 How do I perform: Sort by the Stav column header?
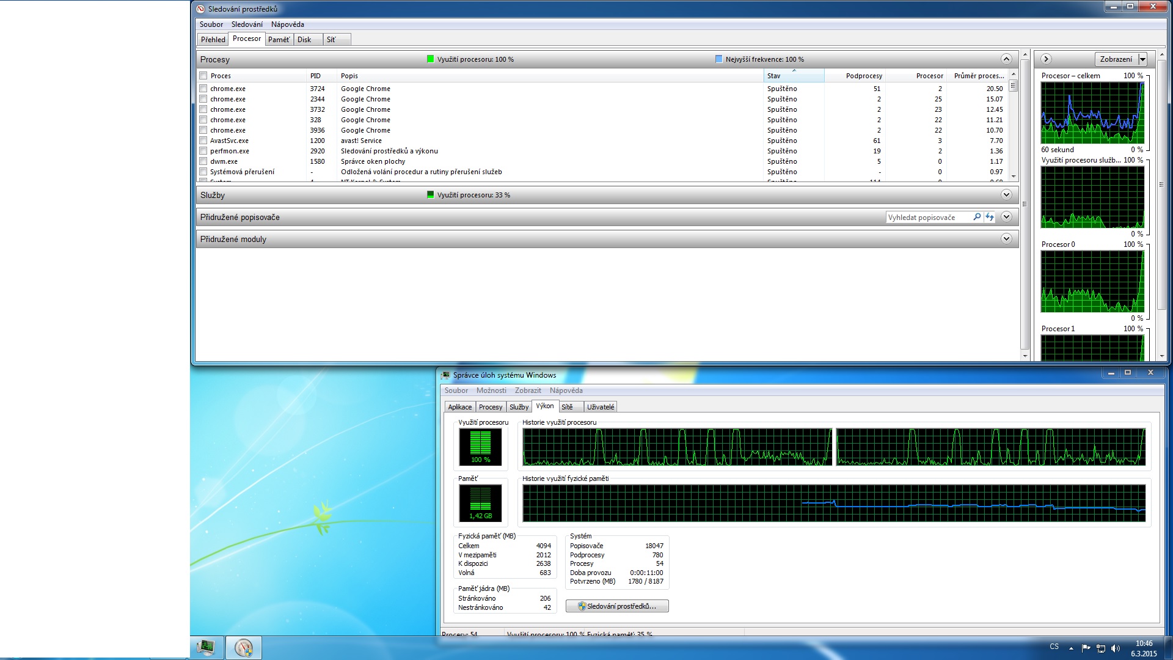pos(794,76)
